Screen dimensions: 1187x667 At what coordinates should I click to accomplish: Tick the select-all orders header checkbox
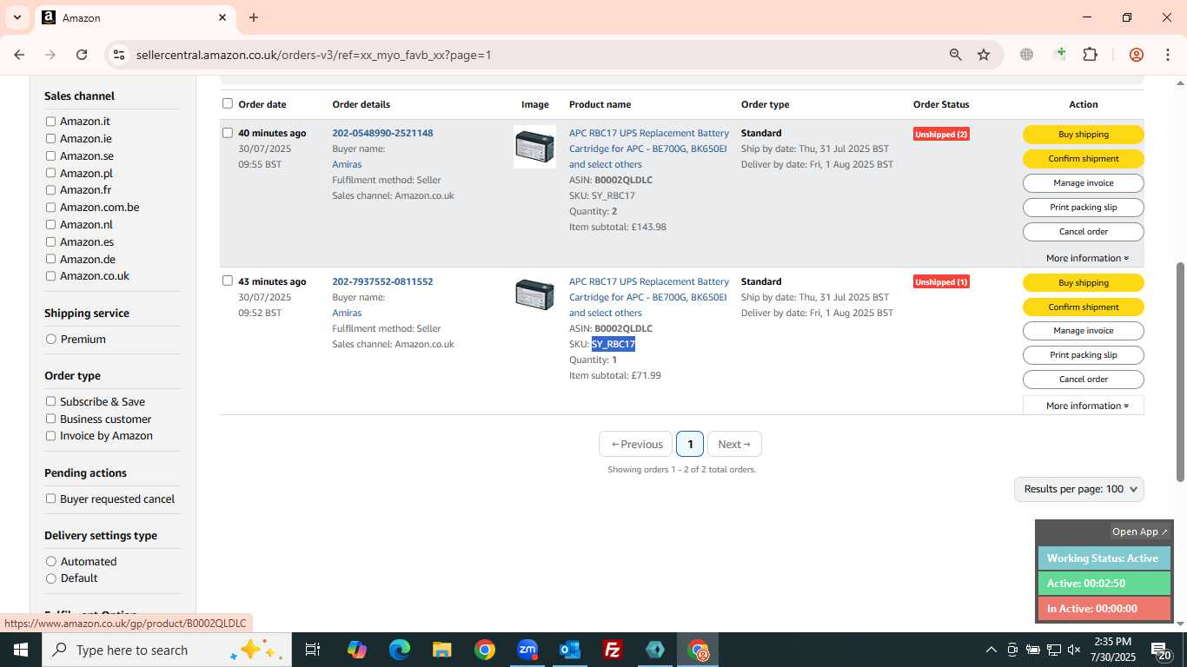(x=228, y=103)
